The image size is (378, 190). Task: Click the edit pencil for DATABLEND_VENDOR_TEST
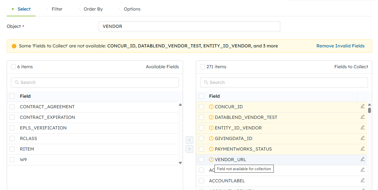(x=363, y=117)
